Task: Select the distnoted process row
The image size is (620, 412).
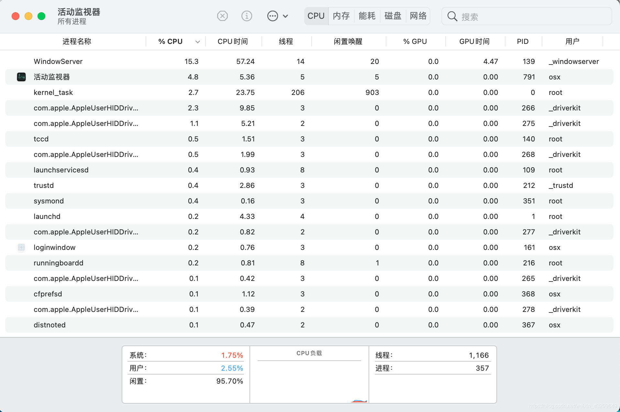Action: (309, 325)
